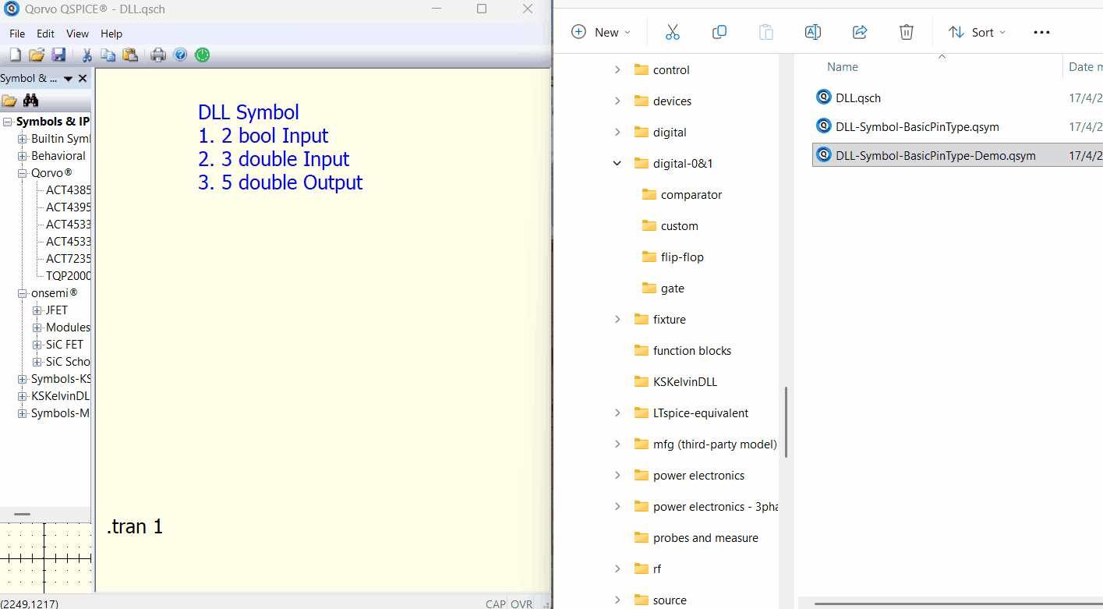This screenshot has height=609, width=1103.
Task: Click the Name column header
Action: [x=842, y=67]
